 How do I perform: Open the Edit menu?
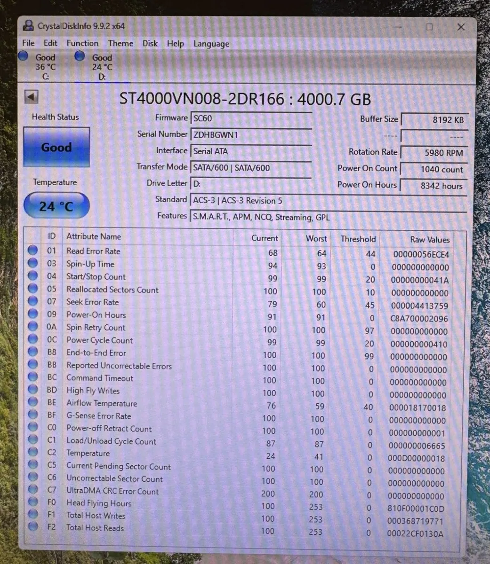click(x=50, y=43)
